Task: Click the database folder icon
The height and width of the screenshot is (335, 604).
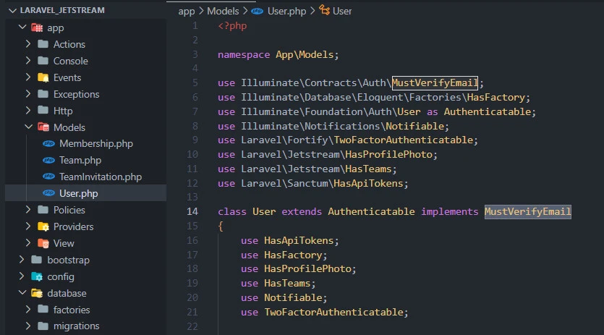Action: tap(36, 293)
